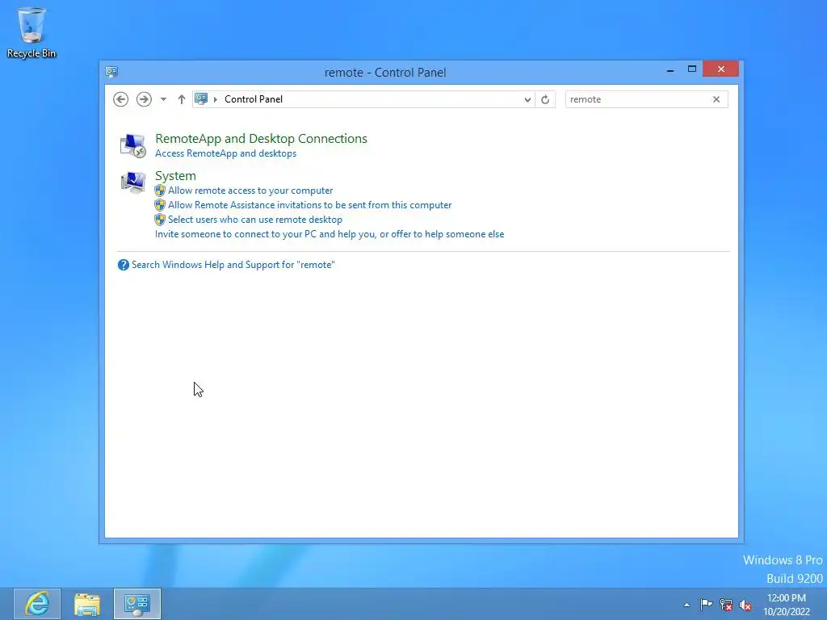Viewport: 827px width, 620px height.
Task: Click the Control Panel window title icon
Action: pos(111,72)
